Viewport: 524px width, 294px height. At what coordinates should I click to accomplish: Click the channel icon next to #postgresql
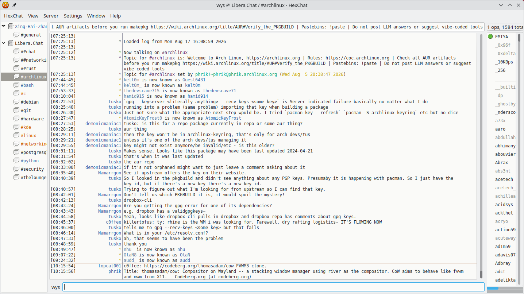coord(16,152)
